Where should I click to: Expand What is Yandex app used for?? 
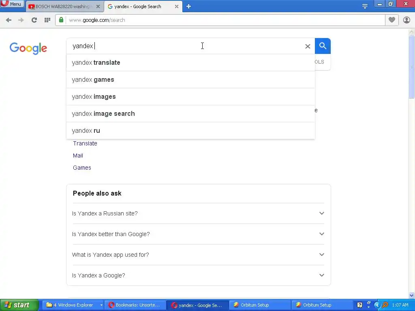(x=198, y=255)
